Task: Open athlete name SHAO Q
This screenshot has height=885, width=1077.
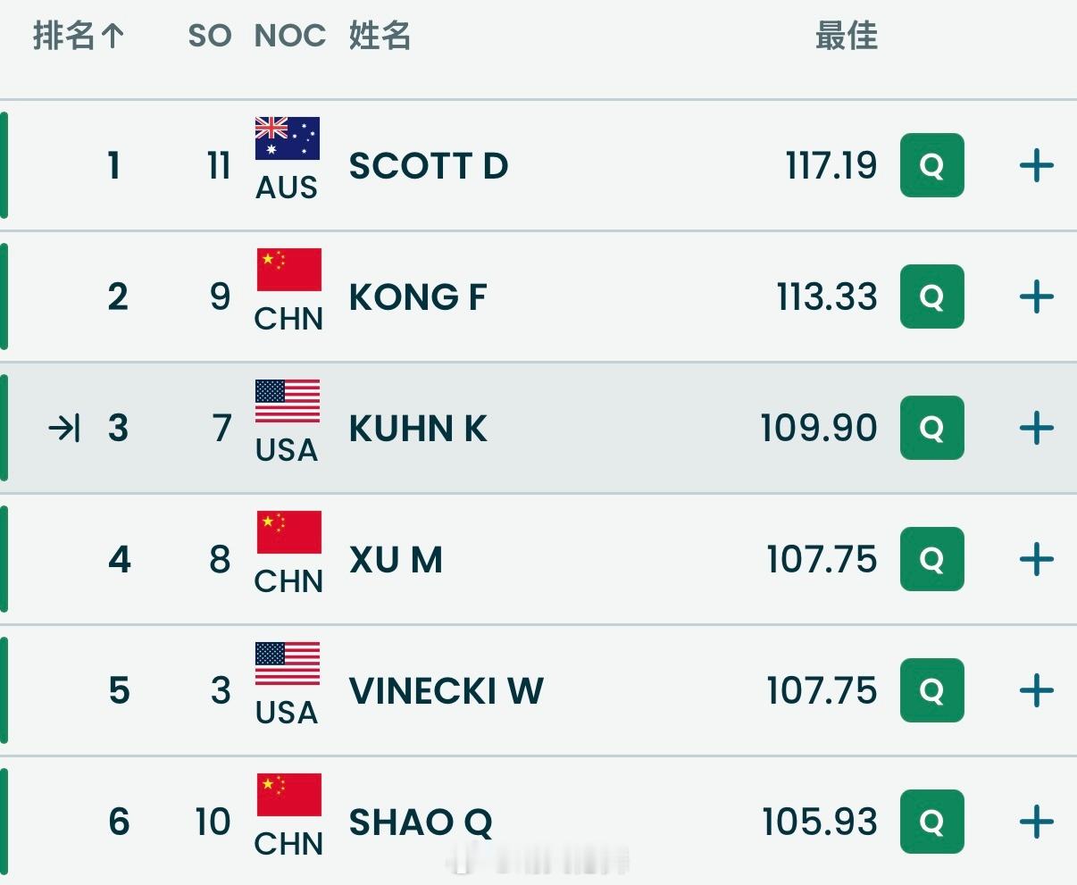Action: [x=420, y=822]
